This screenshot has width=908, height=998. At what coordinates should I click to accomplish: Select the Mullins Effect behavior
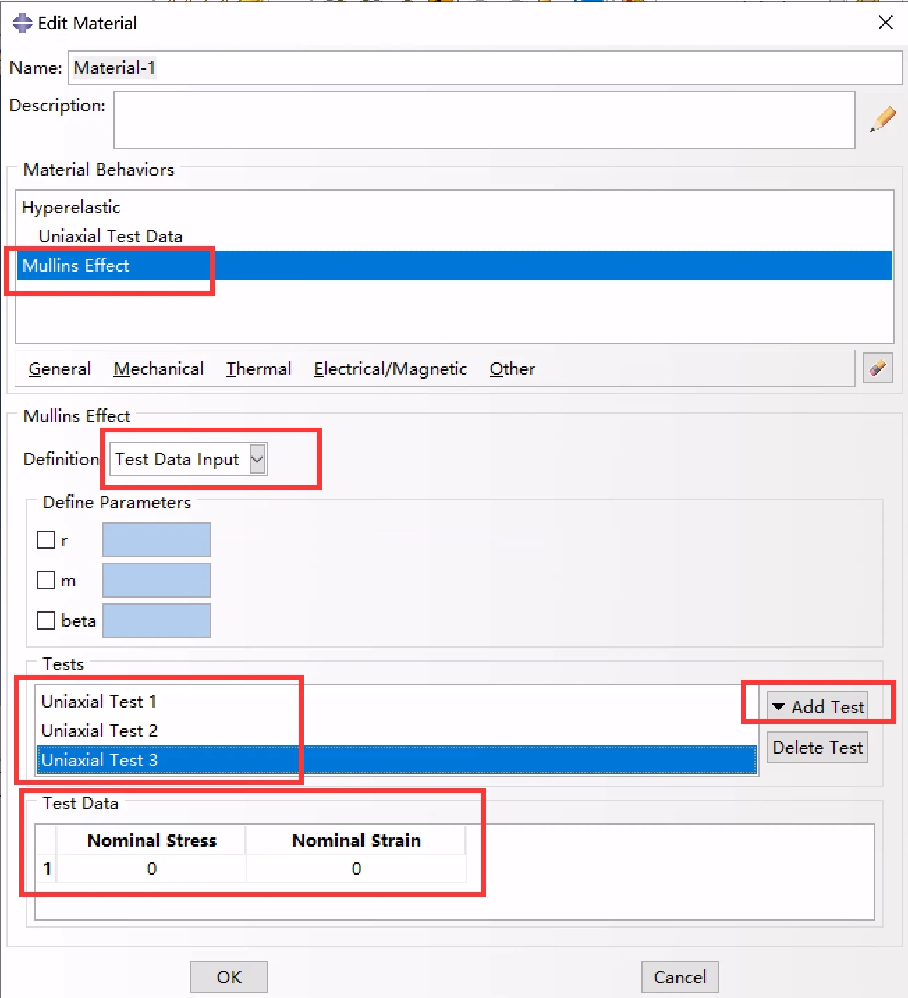pyautogui.click(x=454, y=265)
